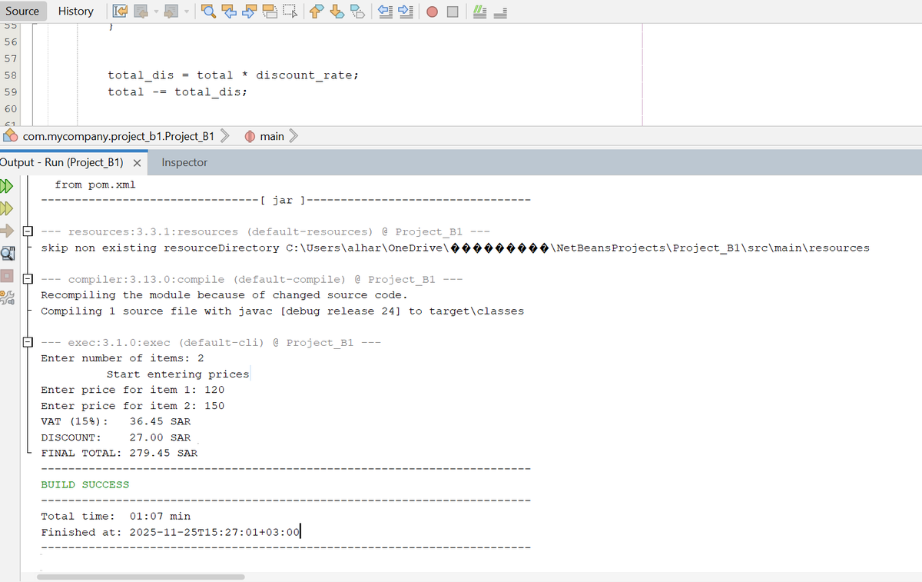The width and height of the screenshot is (922, 582).
Task: Click the Last Edit location icon
Action: click(119, 12)
